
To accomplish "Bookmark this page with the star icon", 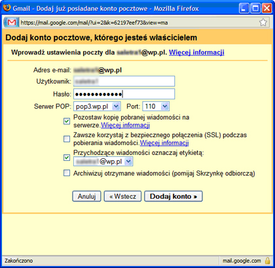I will click(263, 22).
